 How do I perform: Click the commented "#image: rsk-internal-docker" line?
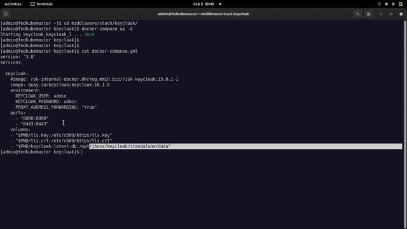pyautogui.click(x=94, y=79)
